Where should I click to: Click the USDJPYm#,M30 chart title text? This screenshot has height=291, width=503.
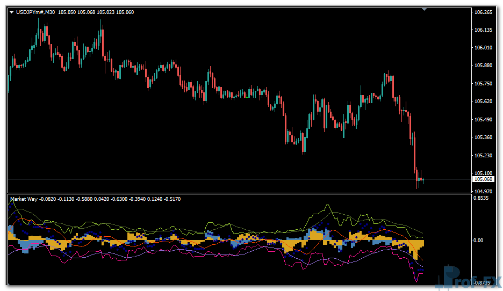(35, 12)
